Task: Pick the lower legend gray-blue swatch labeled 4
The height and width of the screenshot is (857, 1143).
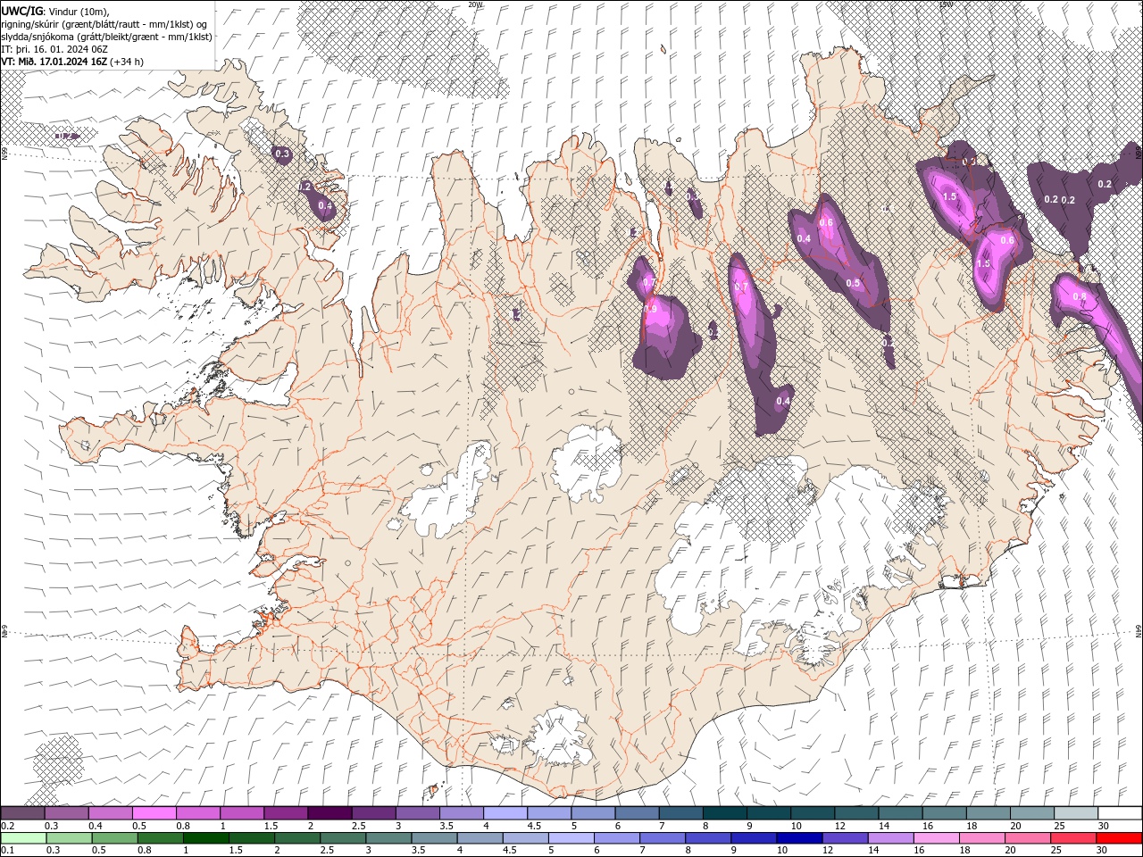Action: click(x=479, y=838)
